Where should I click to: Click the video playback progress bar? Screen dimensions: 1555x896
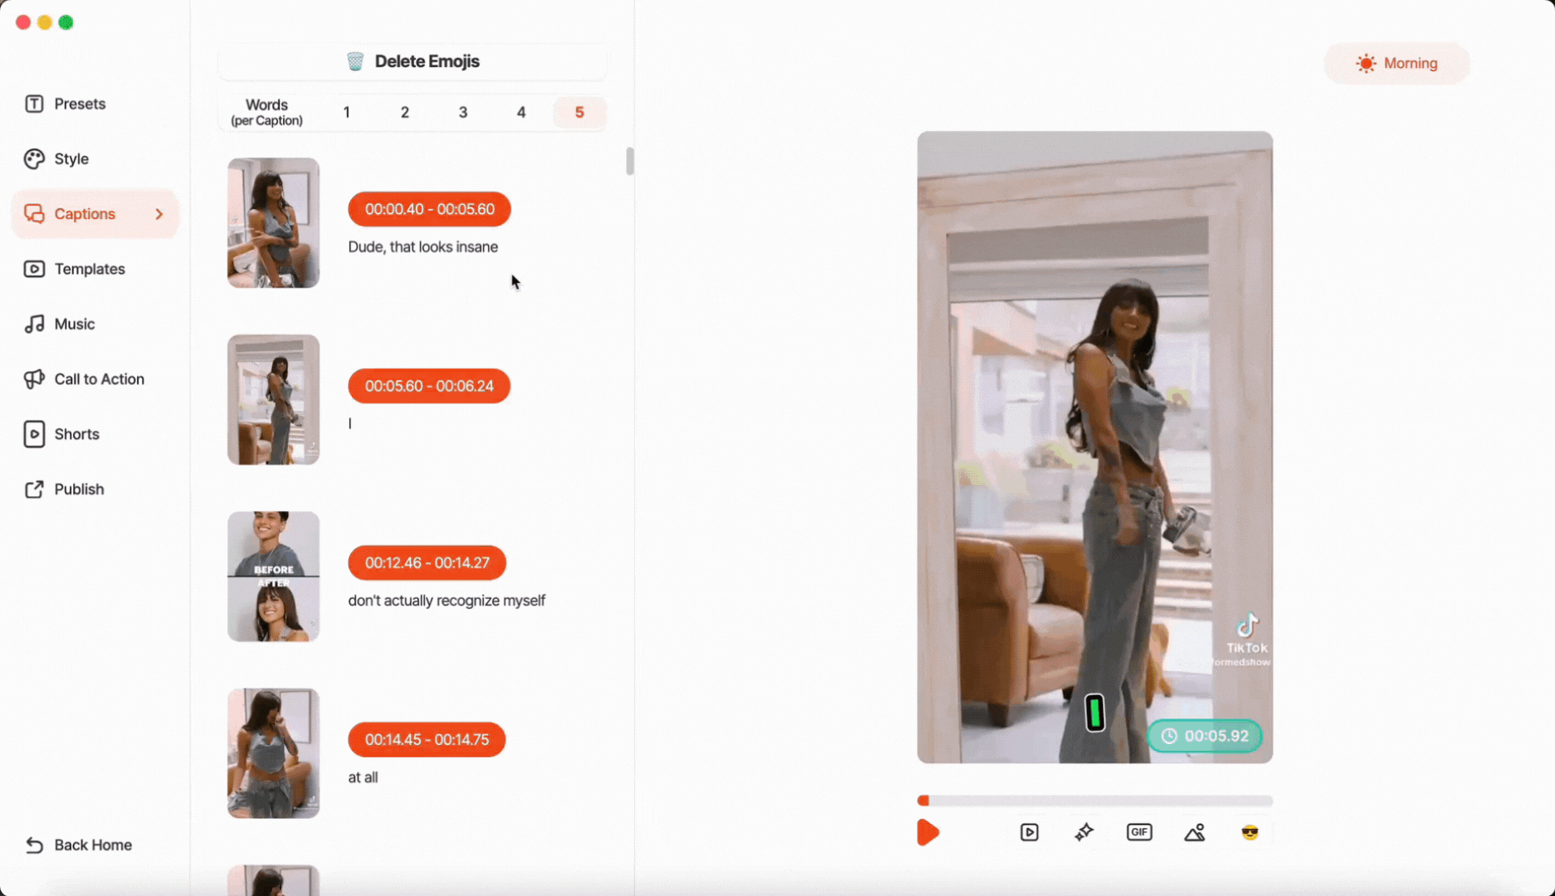tap(1094, 801)
